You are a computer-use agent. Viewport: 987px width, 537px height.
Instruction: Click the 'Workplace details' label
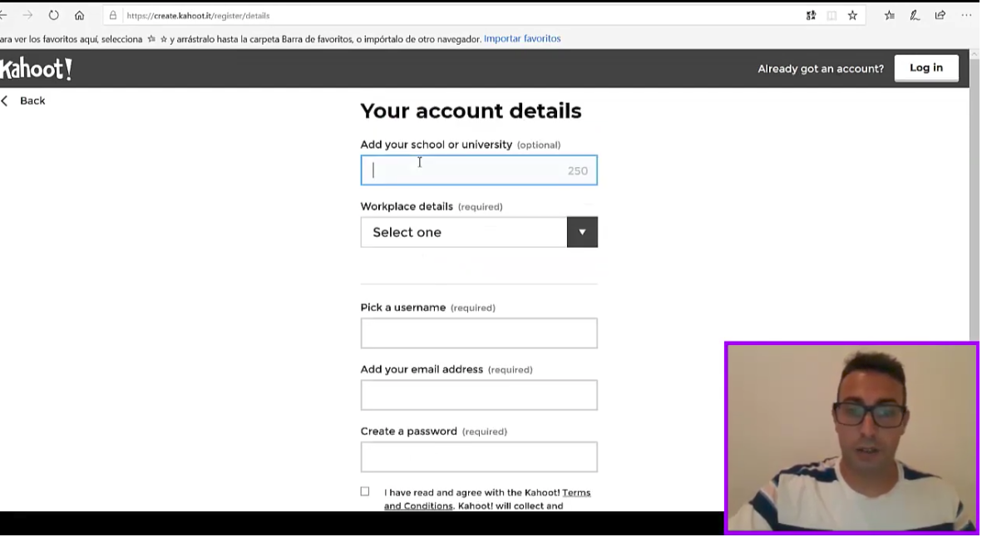(407, 206)
